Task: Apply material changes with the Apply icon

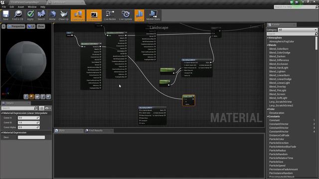Action: pos(30,15)
